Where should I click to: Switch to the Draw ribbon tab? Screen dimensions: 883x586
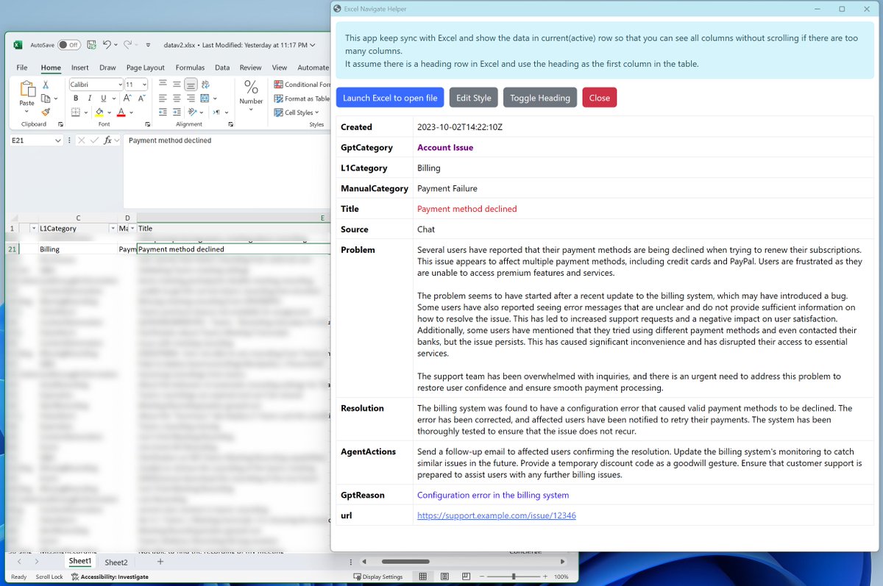coord(107,68)
